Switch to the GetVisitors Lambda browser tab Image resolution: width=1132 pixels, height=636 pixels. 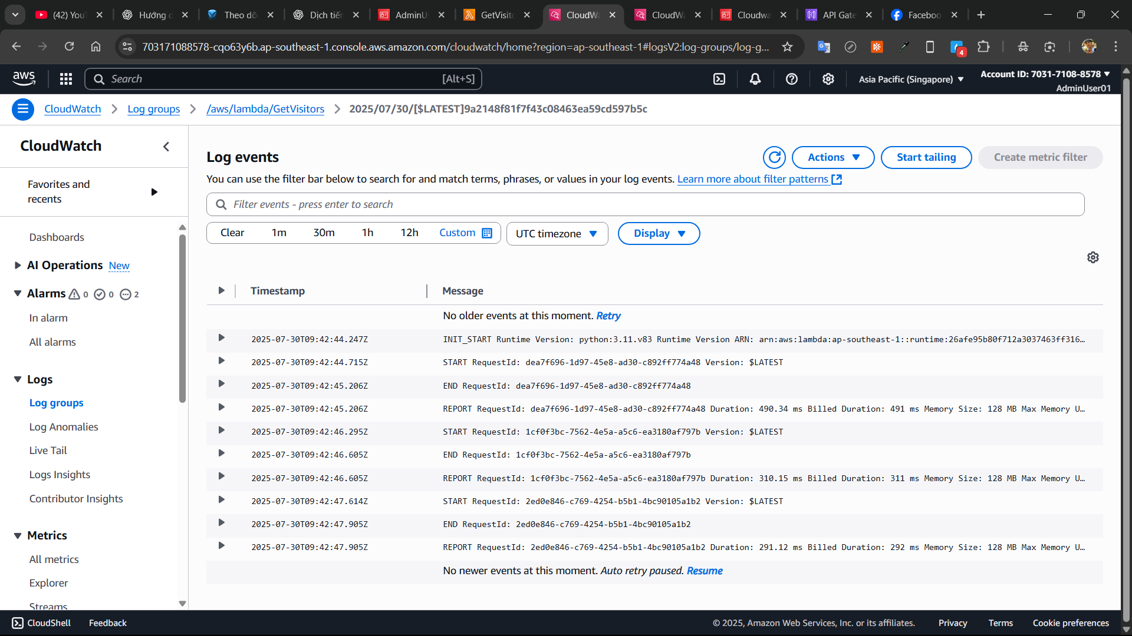497,15
